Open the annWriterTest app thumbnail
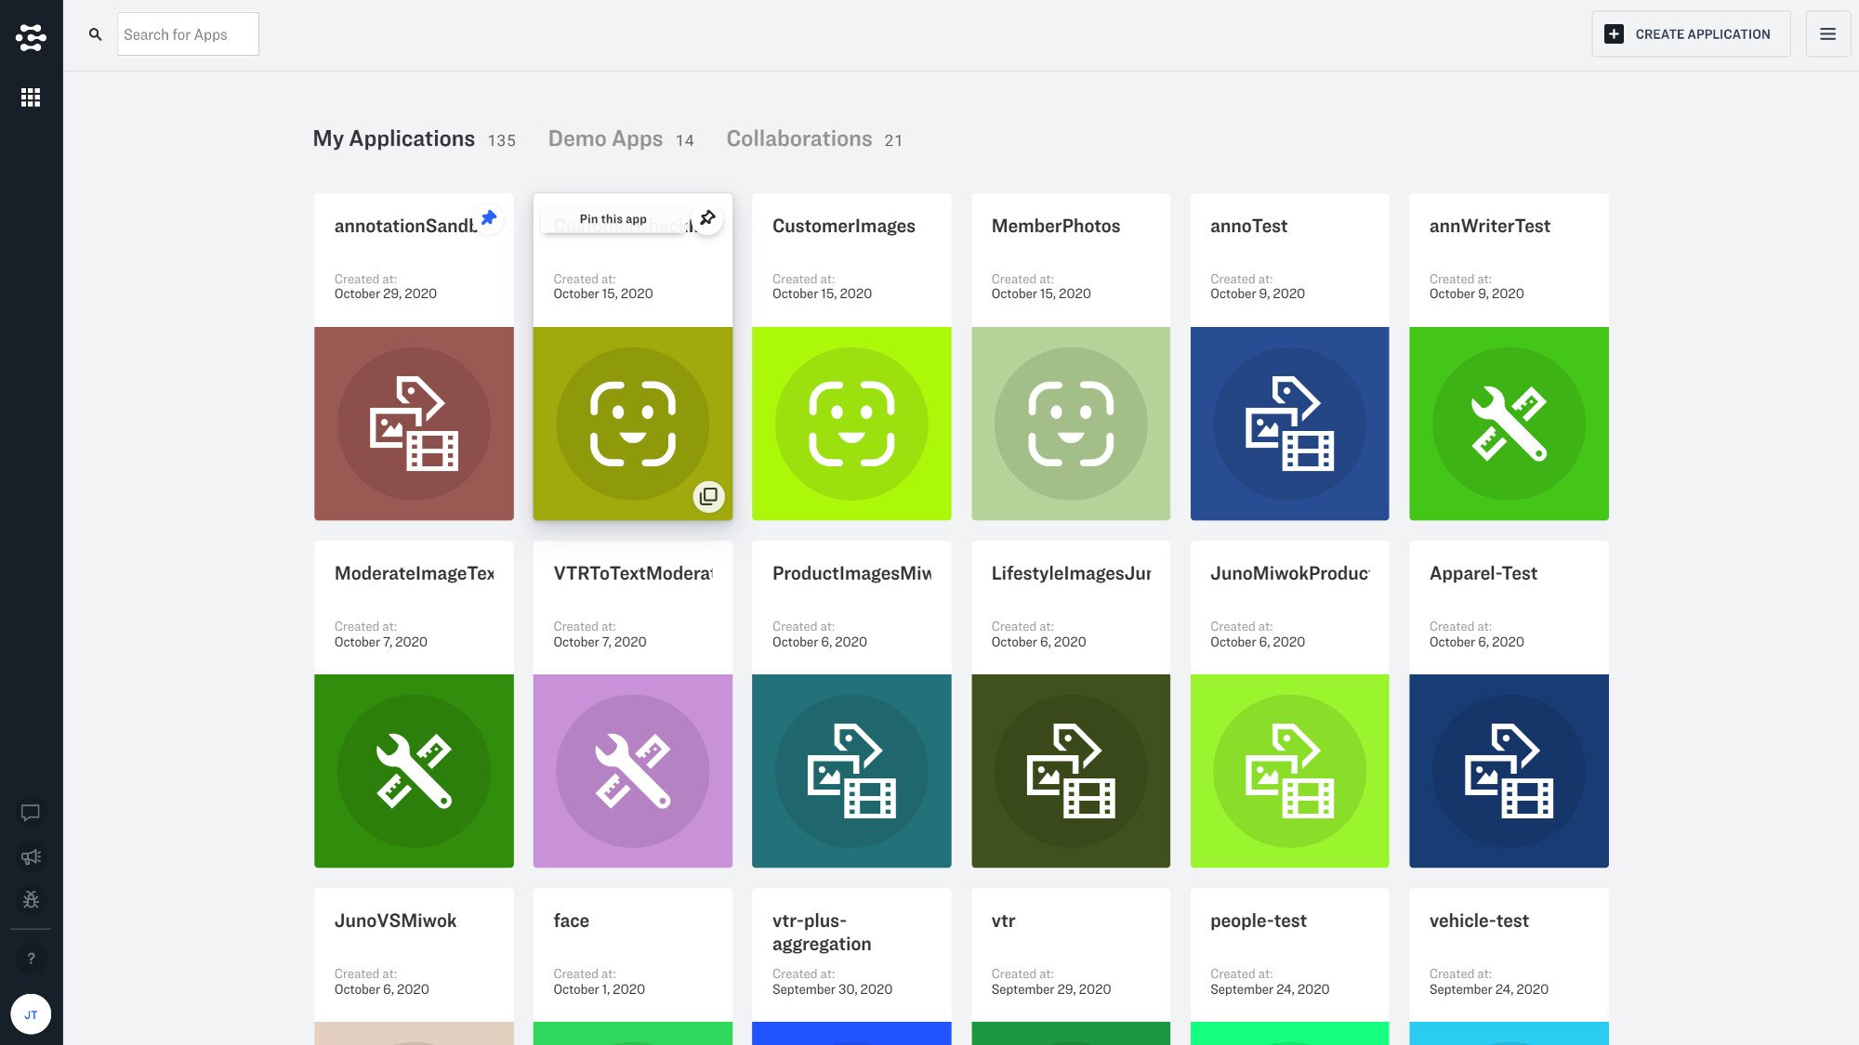This screenshot has width=1859, height=1045. click(1508, 423)
